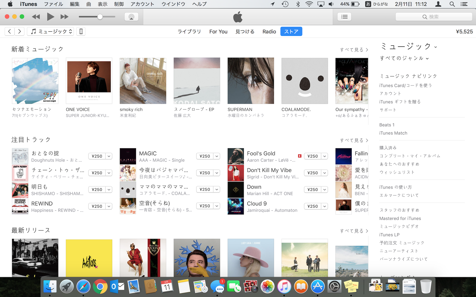The image size is (476, 297).
Task: Switch to the 見つける tab
Action: click(x=245, y=32)
